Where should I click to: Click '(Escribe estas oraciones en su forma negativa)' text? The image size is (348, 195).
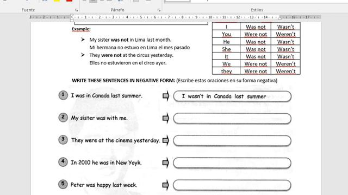coord(227,81)
